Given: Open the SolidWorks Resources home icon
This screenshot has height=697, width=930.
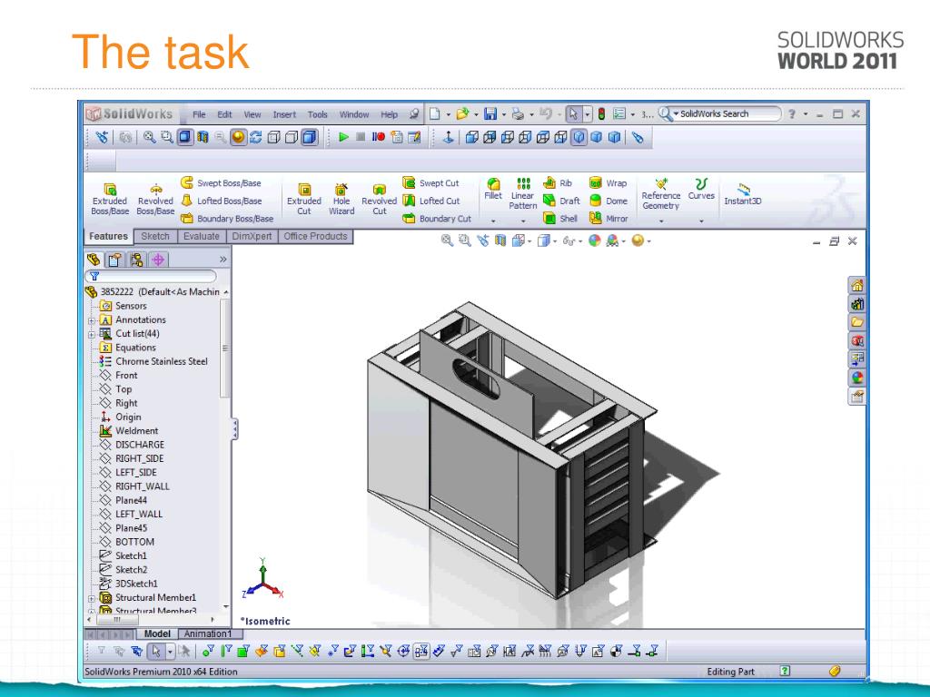Looking at the screenshot, I should pyautogui.click(x=857, y=286).
